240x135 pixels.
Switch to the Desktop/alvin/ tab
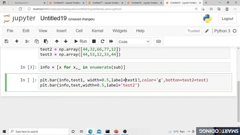tap(28, 3)
